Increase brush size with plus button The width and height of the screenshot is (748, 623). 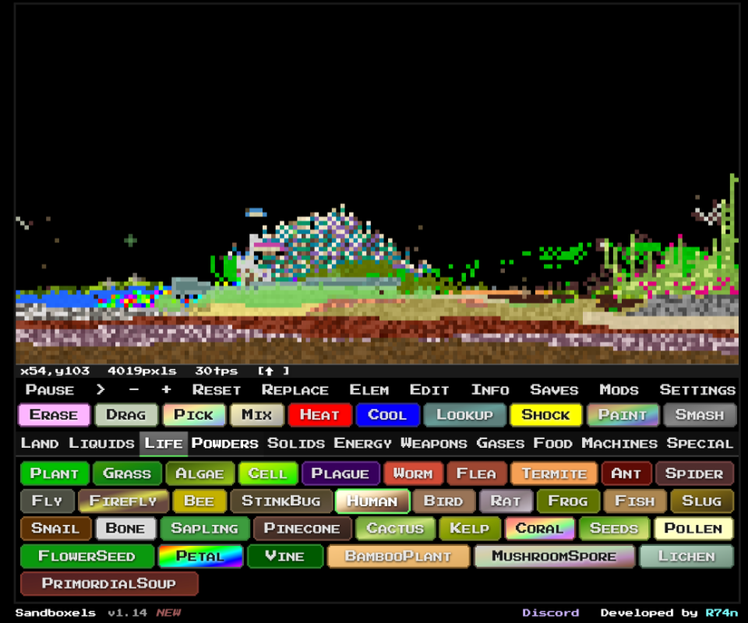166,390
